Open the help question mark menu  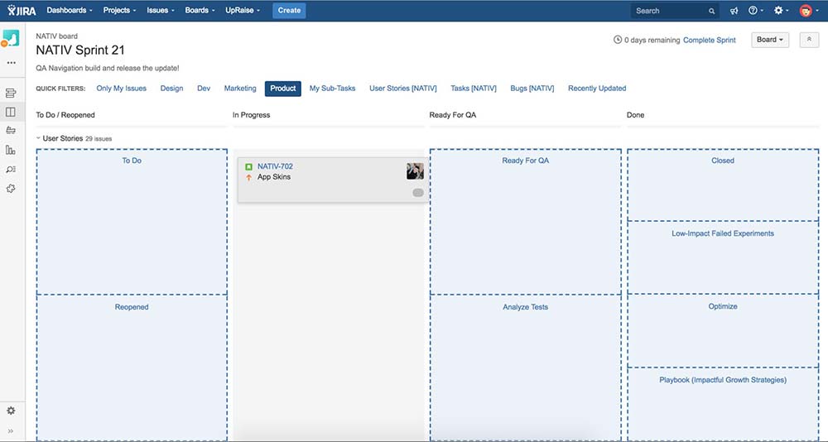point(756,11)
